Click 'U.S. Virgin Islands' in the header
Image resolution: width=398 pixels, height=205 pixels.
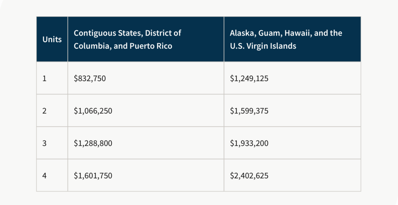click(x=263, y=46)
